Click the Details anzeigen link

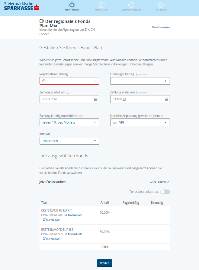[161, 27]
